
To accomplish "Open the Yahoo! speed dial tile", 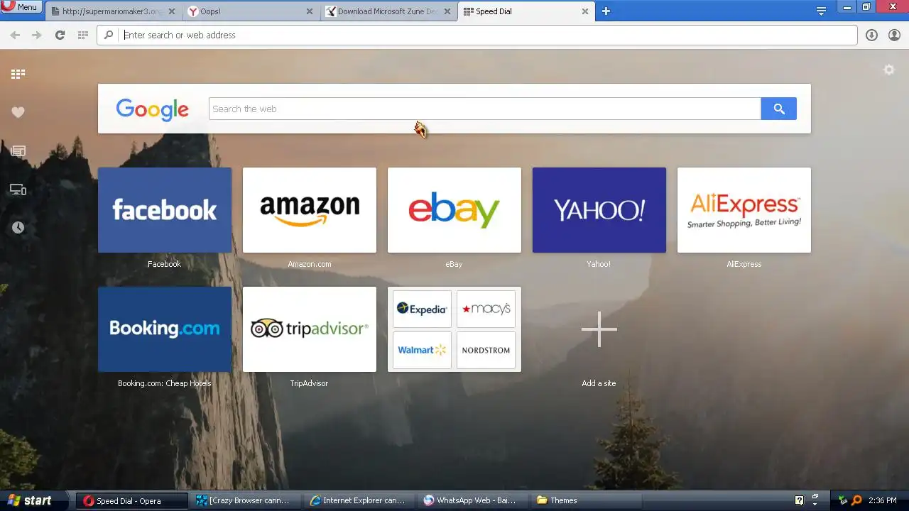I will [599, 210].
